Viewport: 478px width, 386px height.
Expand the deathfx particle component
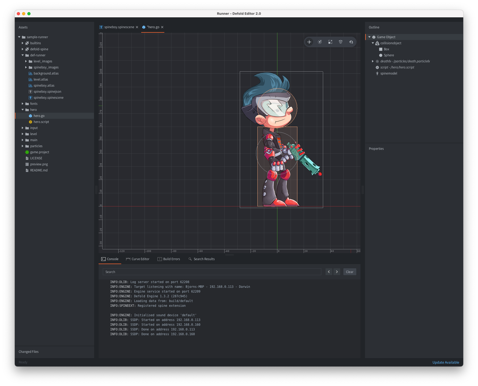coord(373,61)
